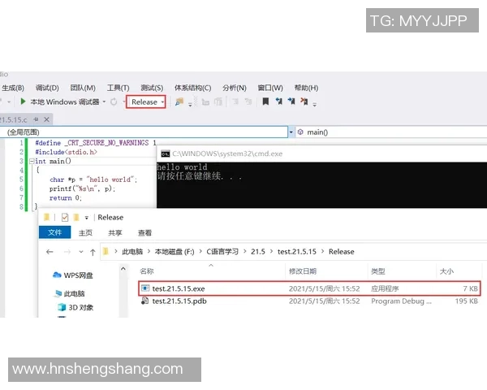Open the 测试(S) Test menu
The height and width of the screenshot is (390, 487).
152,88
